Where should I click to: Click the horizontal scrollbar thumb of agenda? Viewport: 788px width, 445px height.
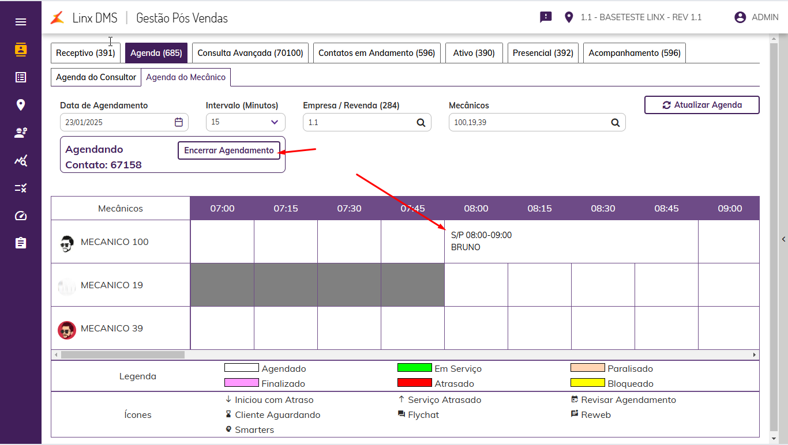pyautogui.click(x=123, y=355)
